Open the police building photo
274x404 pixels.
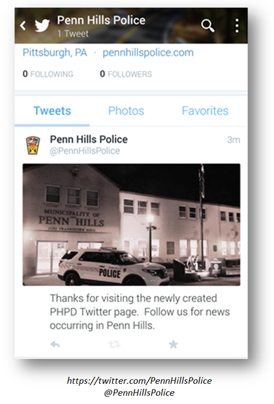tap(131, 225)
